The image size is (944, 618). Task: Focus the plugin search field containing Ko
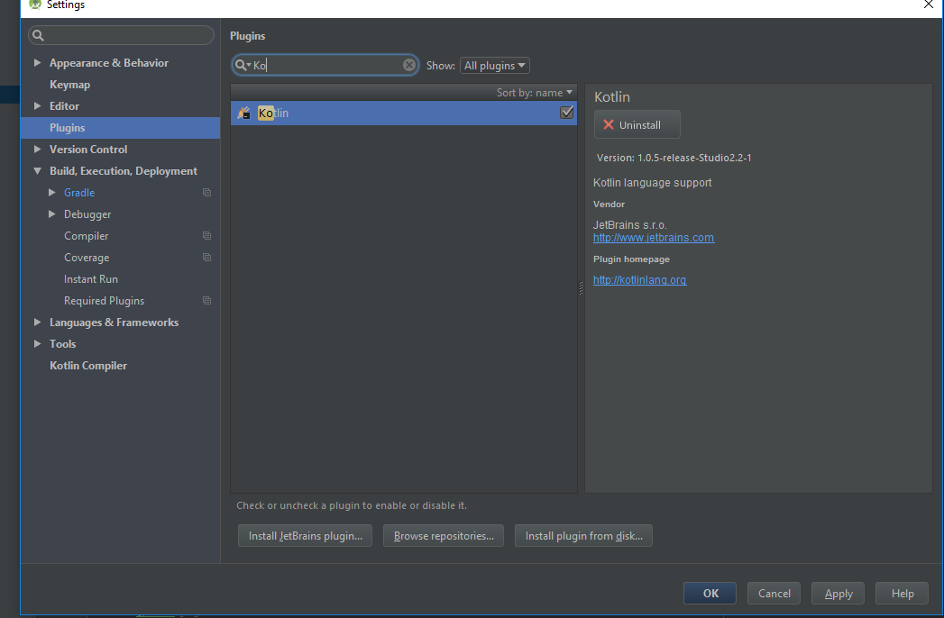point(325,65)
